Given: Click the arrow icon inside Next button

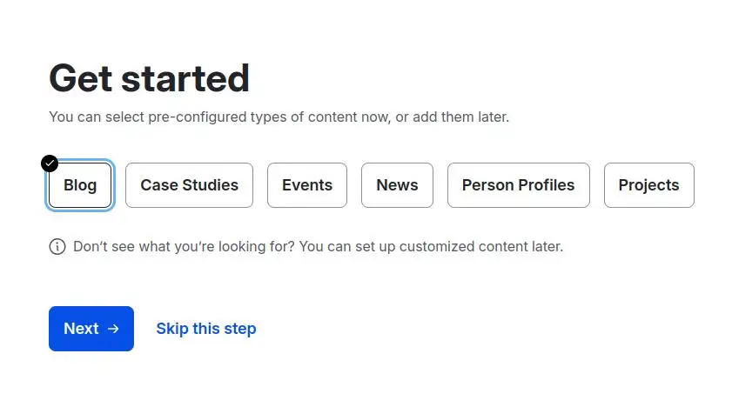Looking at the screenshot, I should point(113,329).
